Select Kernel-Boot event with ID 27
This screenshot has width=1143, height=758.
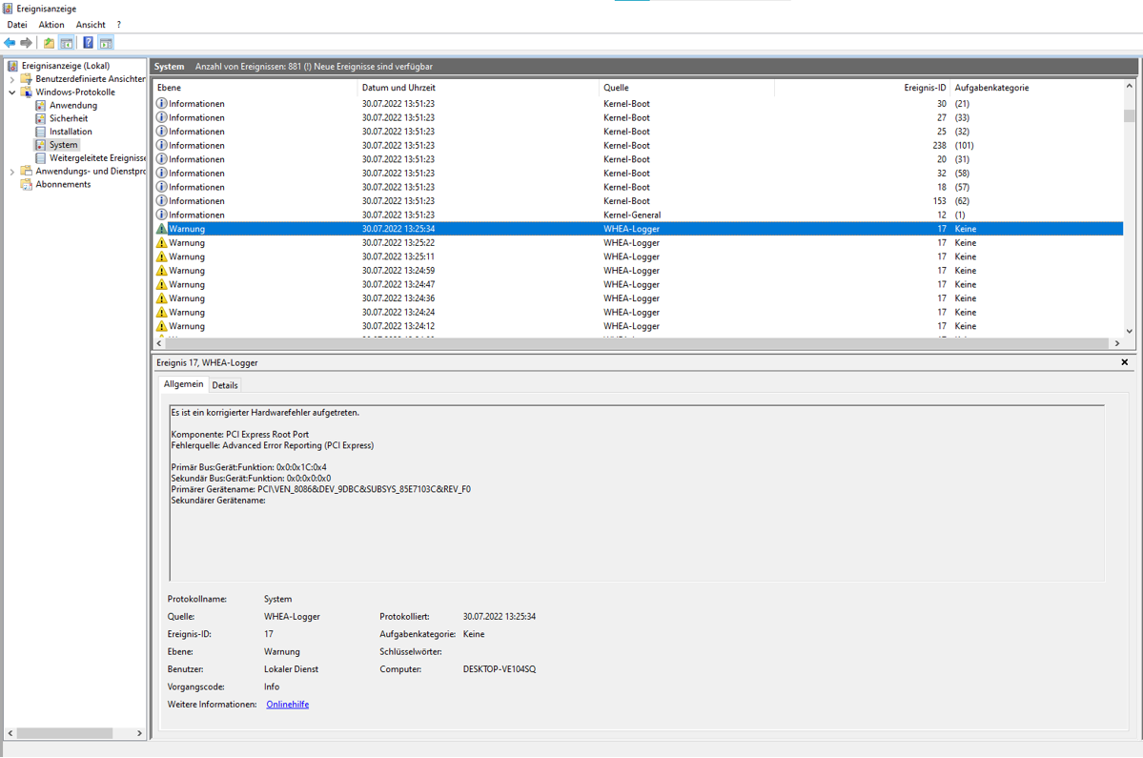coord(639,117)
